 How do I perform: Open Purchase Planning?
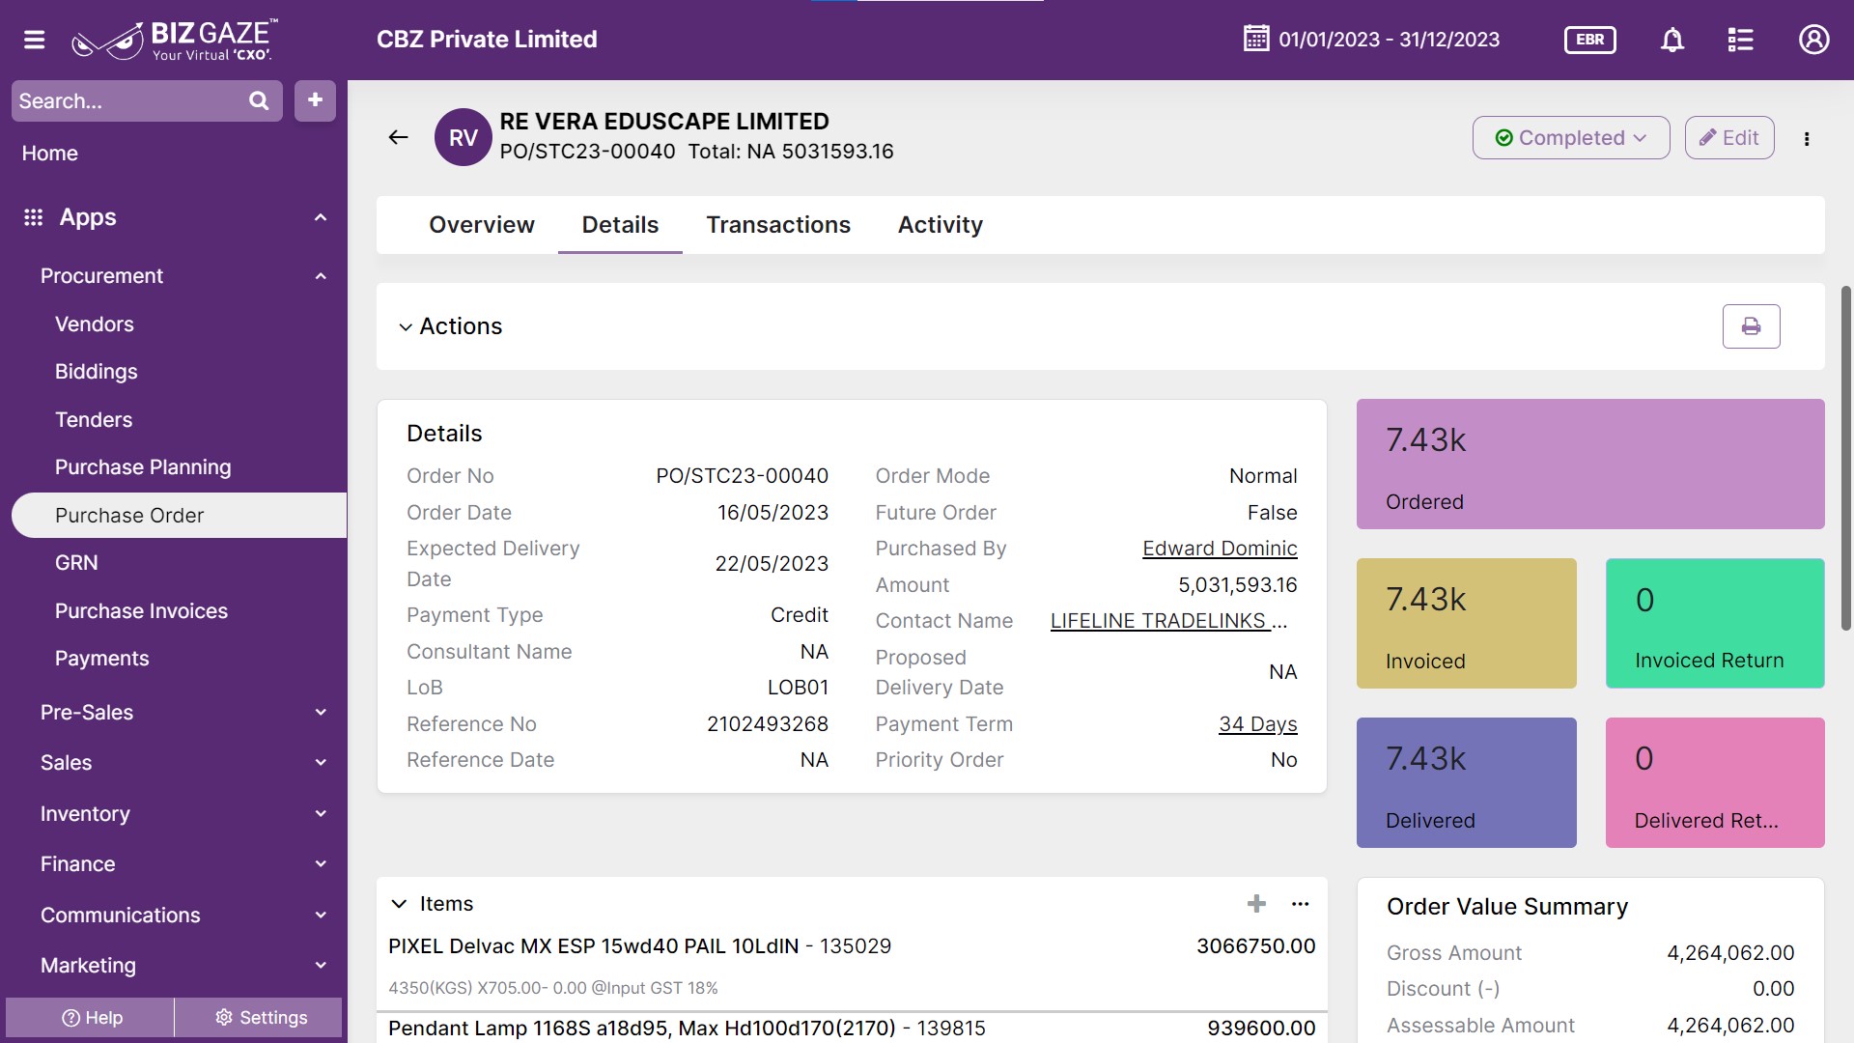click(143, 467)
